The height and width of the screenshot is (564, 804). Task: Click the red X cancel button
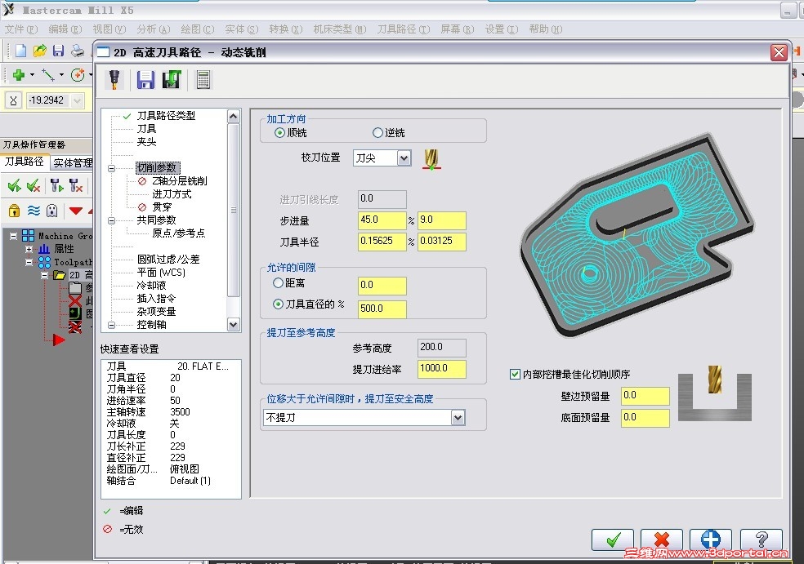tap(662, 540)
